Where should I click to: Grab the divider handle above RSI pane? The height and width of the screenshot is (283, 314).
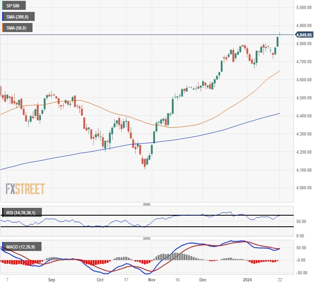pyautogui.click(x=147, y=204)
